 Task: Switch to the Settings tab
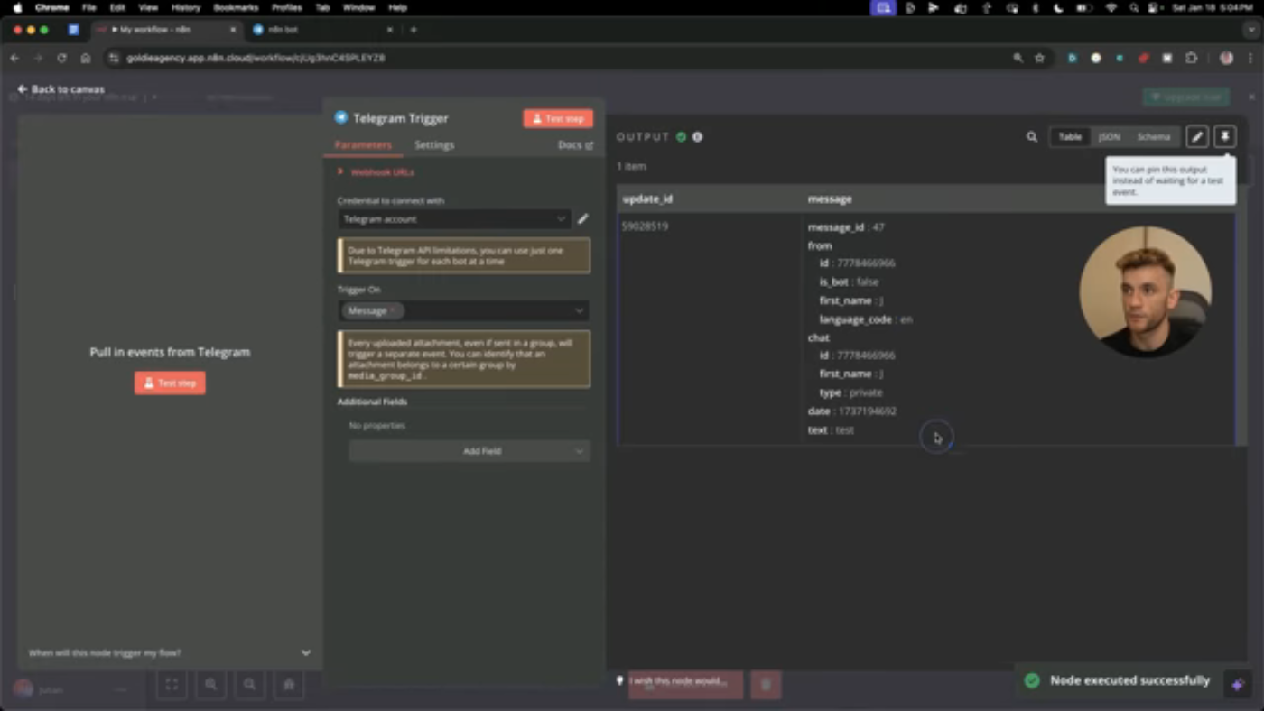click(x=434, y=144)
